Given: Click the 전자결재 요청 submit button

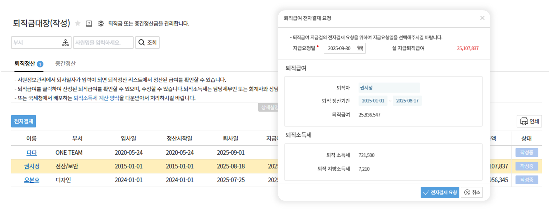Looking at the screenshot, I should 440,192.
